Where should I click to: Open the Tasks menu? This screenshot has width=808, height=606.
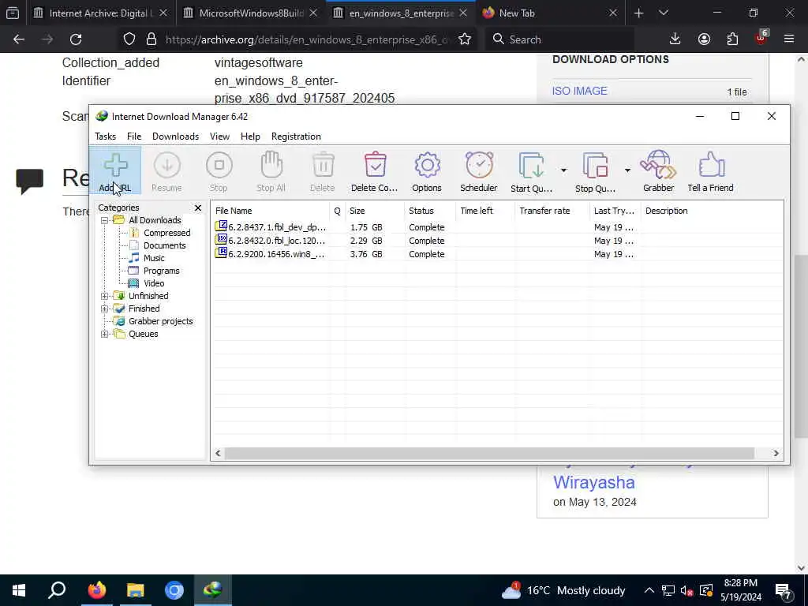(x=105, y=137)
